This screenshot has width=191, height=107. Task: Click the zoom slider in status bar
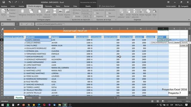pyautogui.click(x=175, y=101)
